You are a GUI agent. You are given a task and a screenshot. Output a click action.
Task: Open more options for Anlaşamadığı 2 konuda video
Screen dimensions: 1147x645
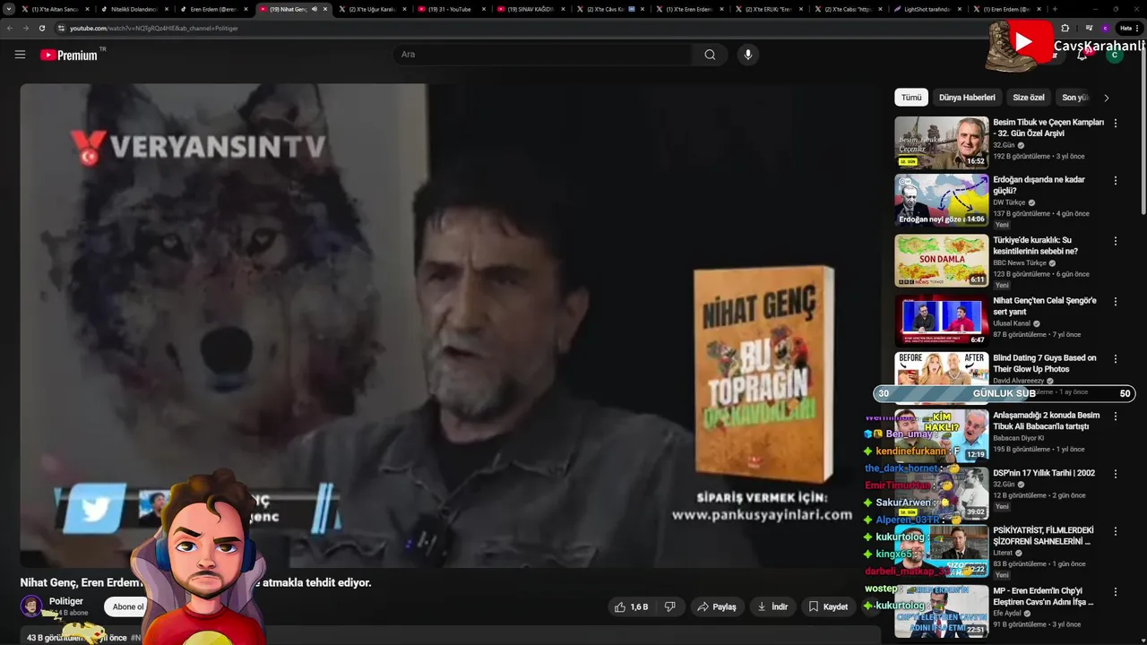click(1116, 416)
